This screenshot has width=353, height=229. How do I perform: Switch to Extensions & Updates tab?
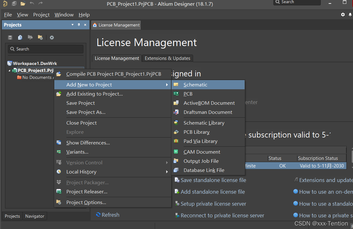coord(167,58)
